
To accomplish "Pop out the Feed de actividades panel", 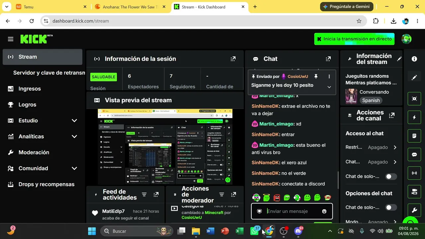I will (156, 195).
